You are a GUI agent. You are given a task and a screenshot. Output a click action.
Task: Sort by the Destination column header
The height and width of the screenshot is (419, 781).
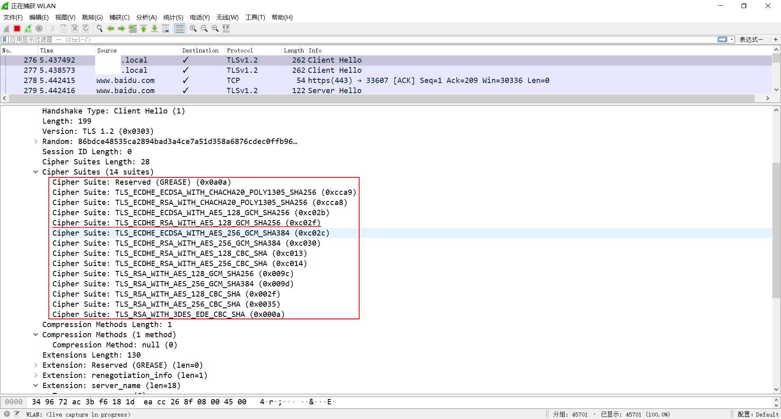pos(202,50)
